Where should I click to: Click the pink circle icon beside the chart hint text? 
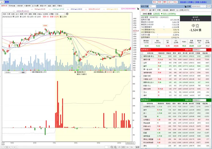point(122,9)
